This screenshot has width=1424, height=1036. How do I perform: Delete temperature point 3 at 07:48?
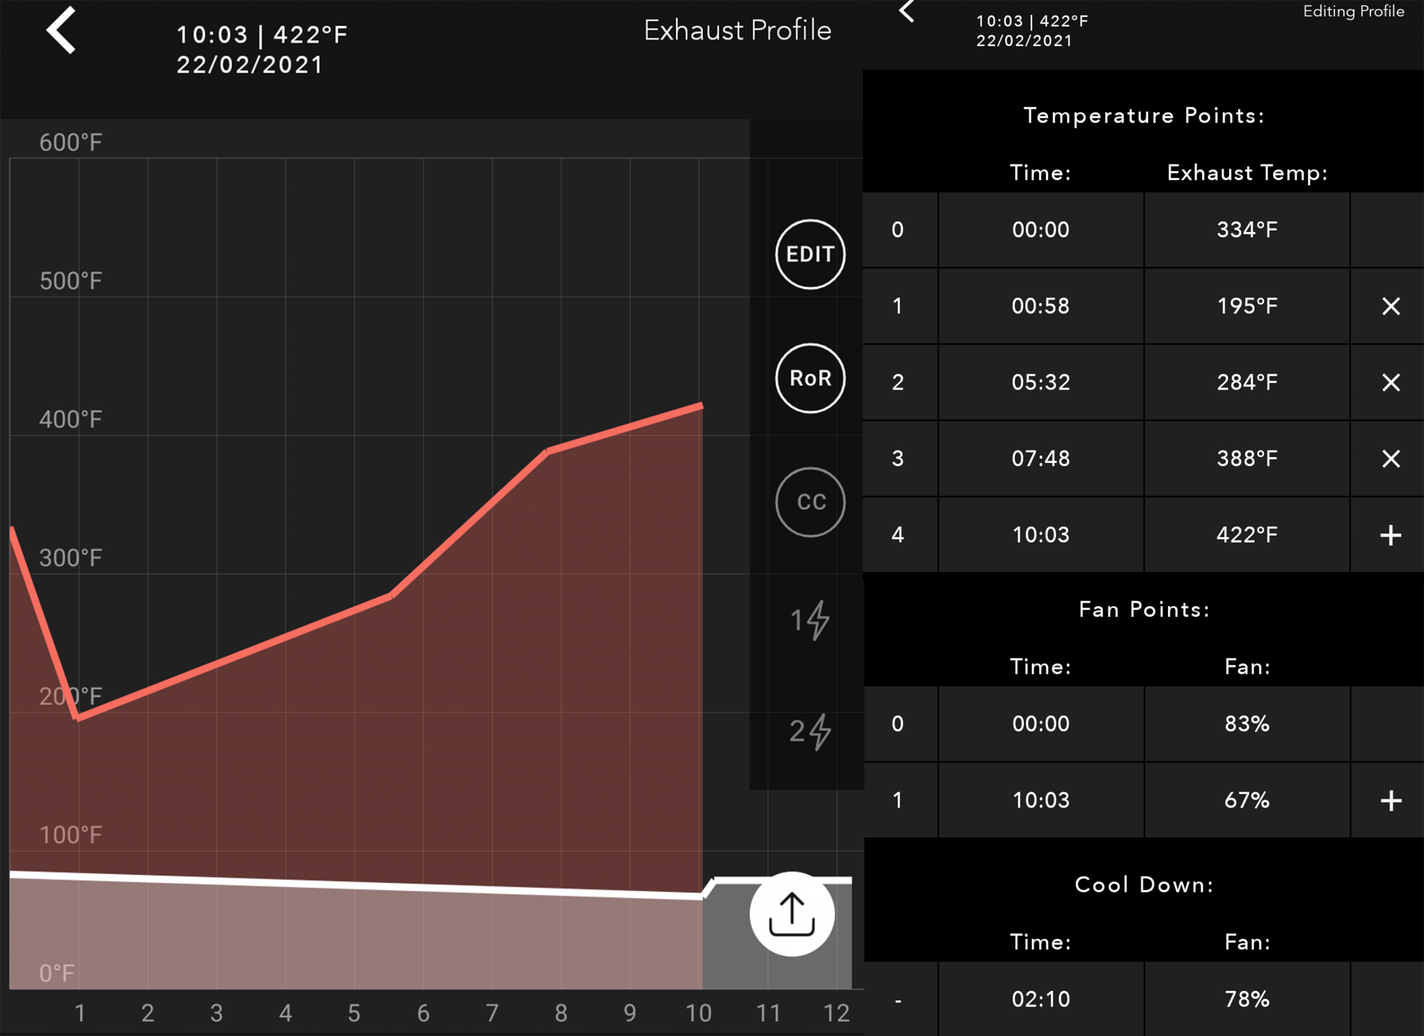click(1391, 459)
